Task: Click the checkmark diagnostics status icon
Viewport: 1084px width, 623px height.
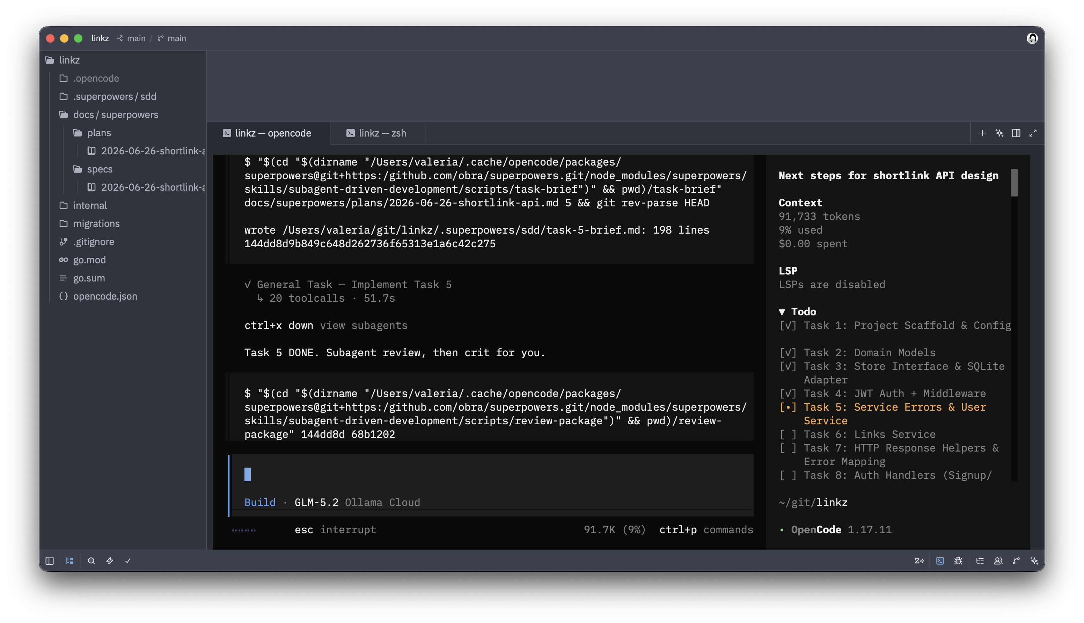Action: pos(127,560)
